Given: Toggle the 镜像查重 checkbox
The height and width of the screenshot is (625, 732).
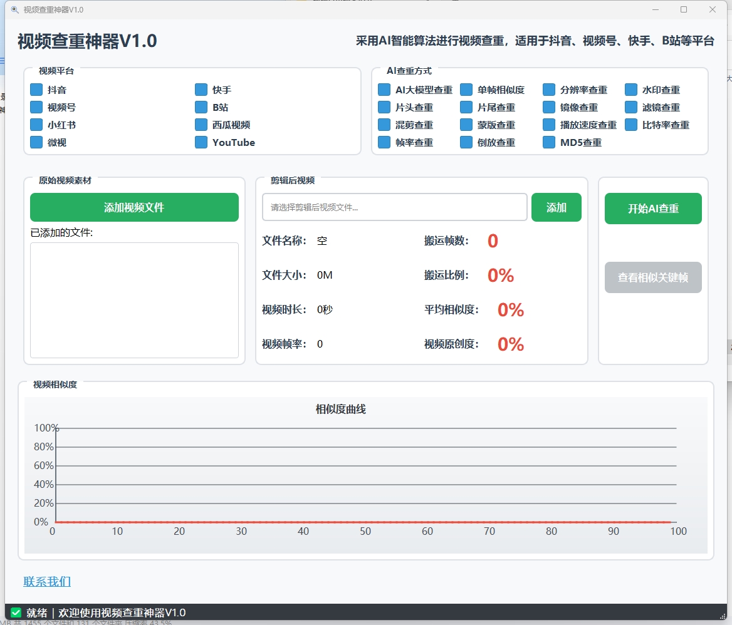Looking at the screenshot, I should click(x=549, y=107).
